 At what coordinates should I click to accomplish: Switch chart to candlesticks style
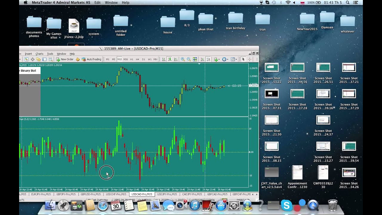tap(170, 59)
